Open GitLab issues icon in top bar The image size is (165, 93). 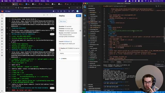point(61,11)
